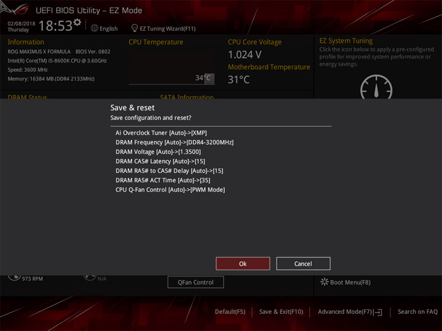This screenshot has height=331, width=442.
Task: Switch to Advanced Mode(F7)
Action: [x=345, y=311]
